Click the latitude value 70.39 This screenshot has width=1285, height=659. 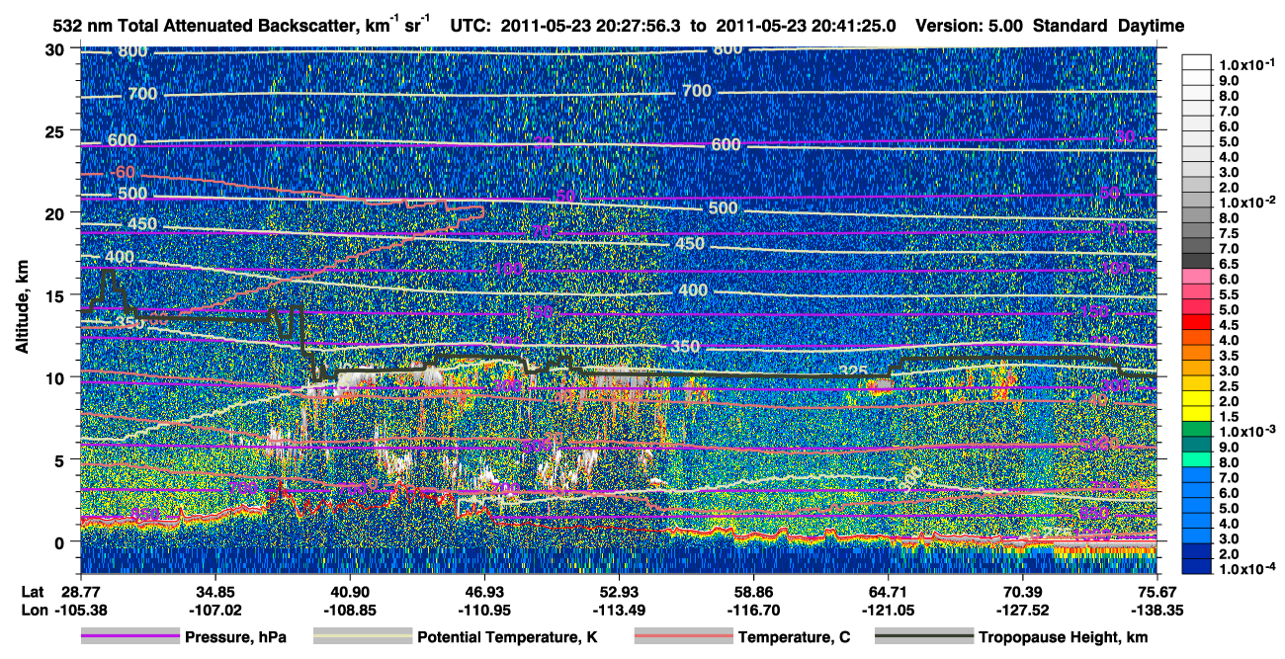[1022, 592]
